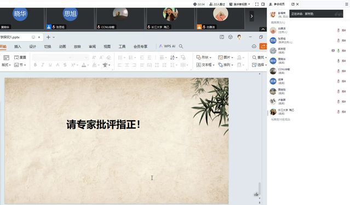Click the WPS user avatar icon

tap(239, 37)
